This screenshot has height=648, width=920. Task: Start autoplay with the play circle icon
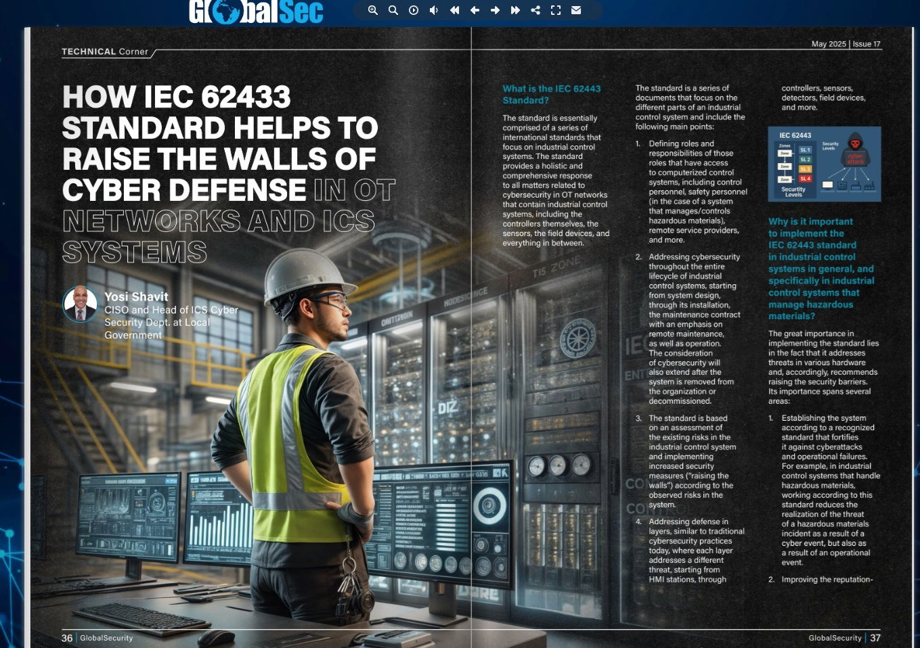[414, 10]
